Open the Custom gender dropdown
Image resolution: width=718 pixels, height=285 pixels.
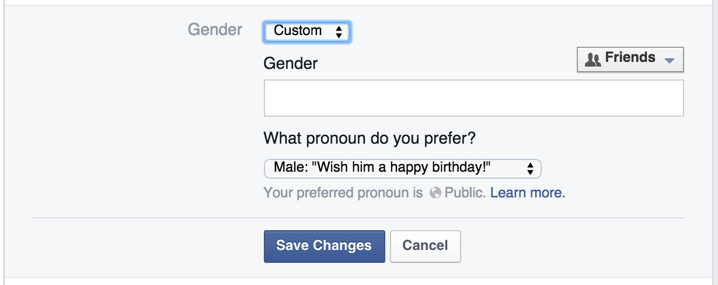coord(307,32)
